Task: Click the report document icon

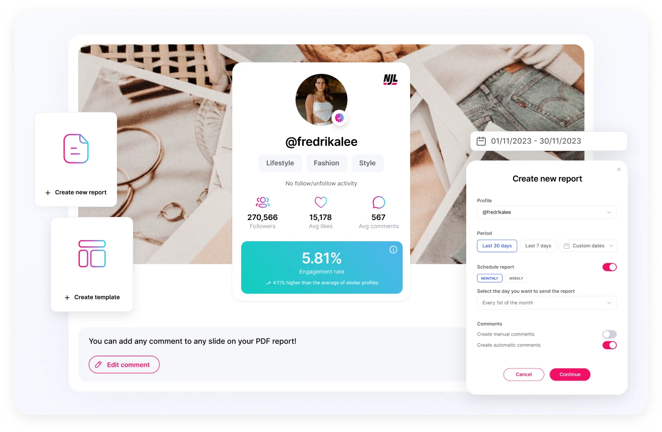Action: pyautogui.click(x=76, y=148)
